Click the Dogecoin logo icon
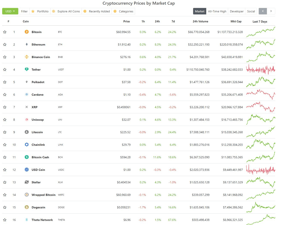 27,207
